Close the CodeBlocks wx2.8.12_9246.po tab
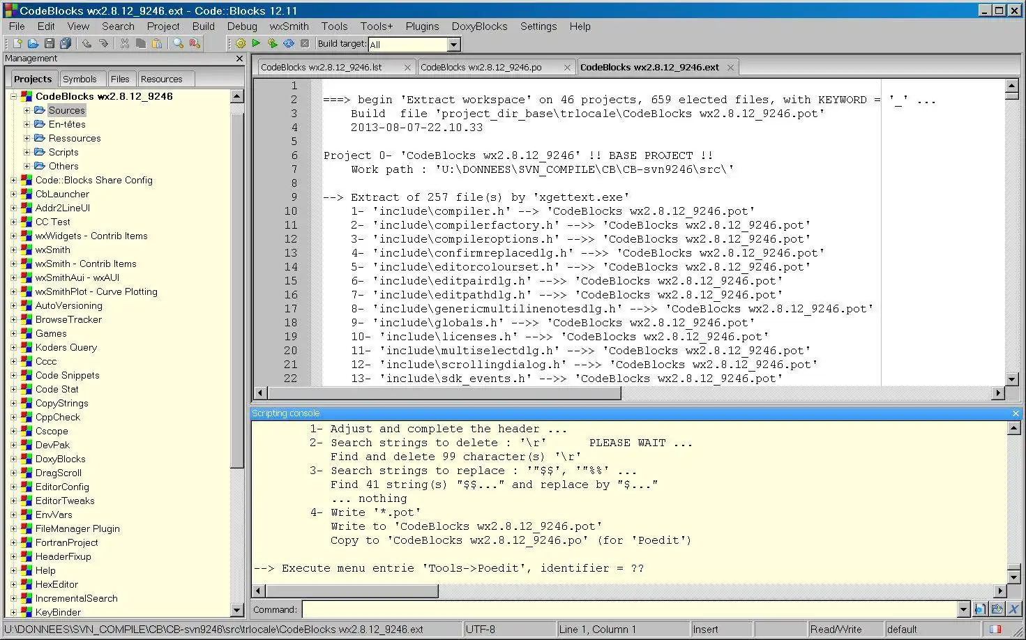 click(x=567, y=68)
